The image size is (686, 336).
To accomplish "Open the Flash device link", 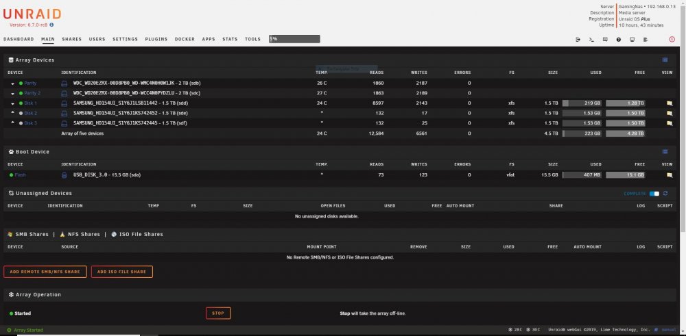I will pyautogui.click(x=20, y=175).
